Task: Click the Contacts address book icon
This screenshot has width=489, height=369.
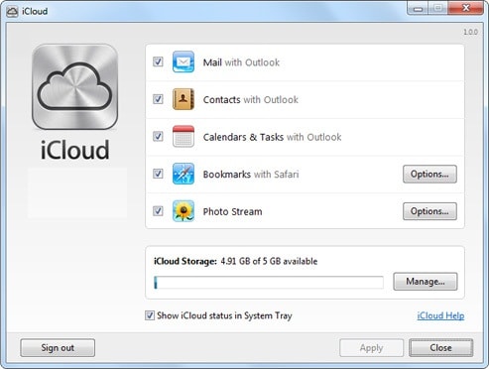Action: tap(183, 99)
